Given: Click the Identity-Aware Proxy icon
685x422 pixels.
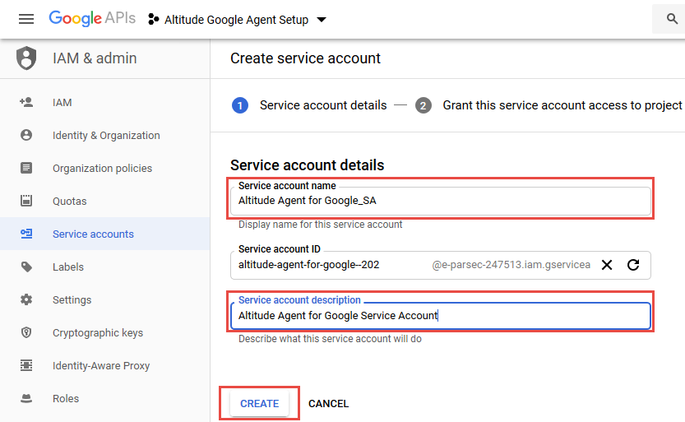Looking at the screenshot, I should point(26,366).
